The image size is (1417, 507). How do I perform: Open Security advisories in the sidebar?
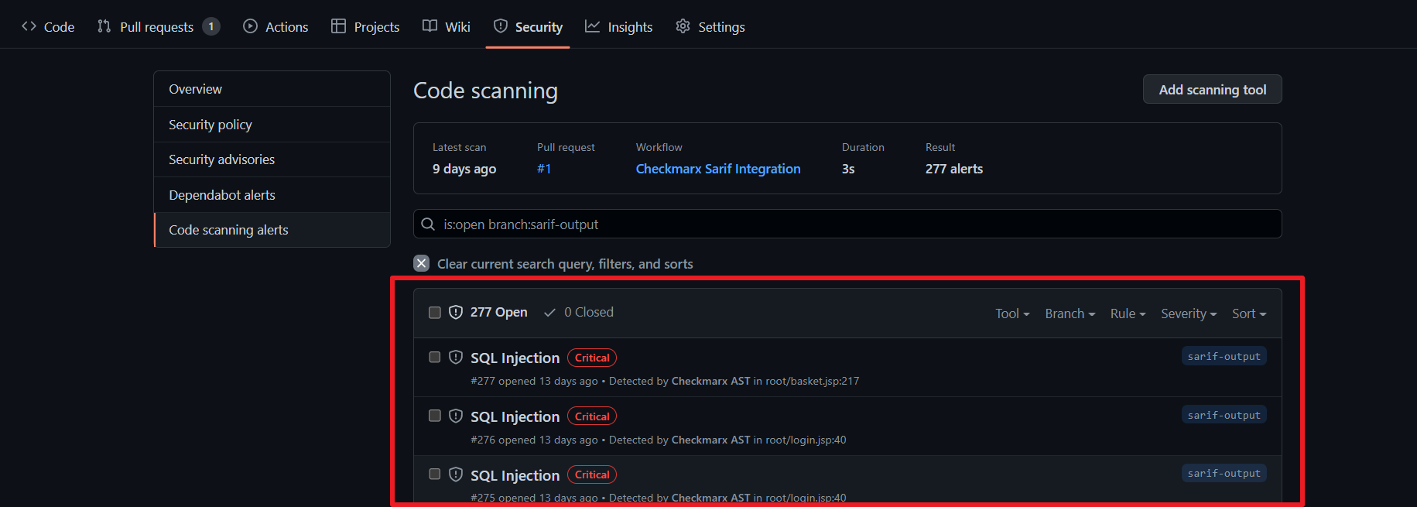(272, 159)
